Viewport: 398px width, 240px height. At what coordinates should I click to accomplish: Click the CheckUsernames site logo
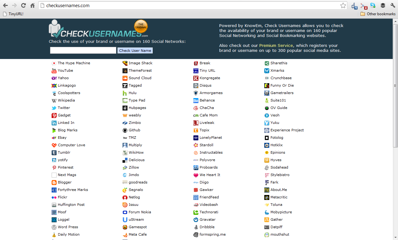98,29
